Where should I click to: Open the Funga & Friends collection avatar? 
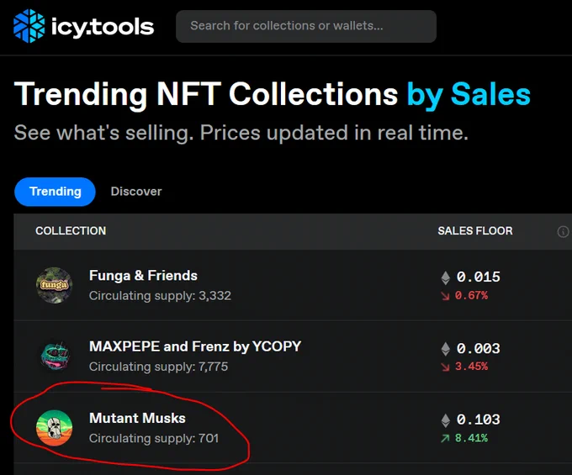pyautogui.click(x=54, y=286)
